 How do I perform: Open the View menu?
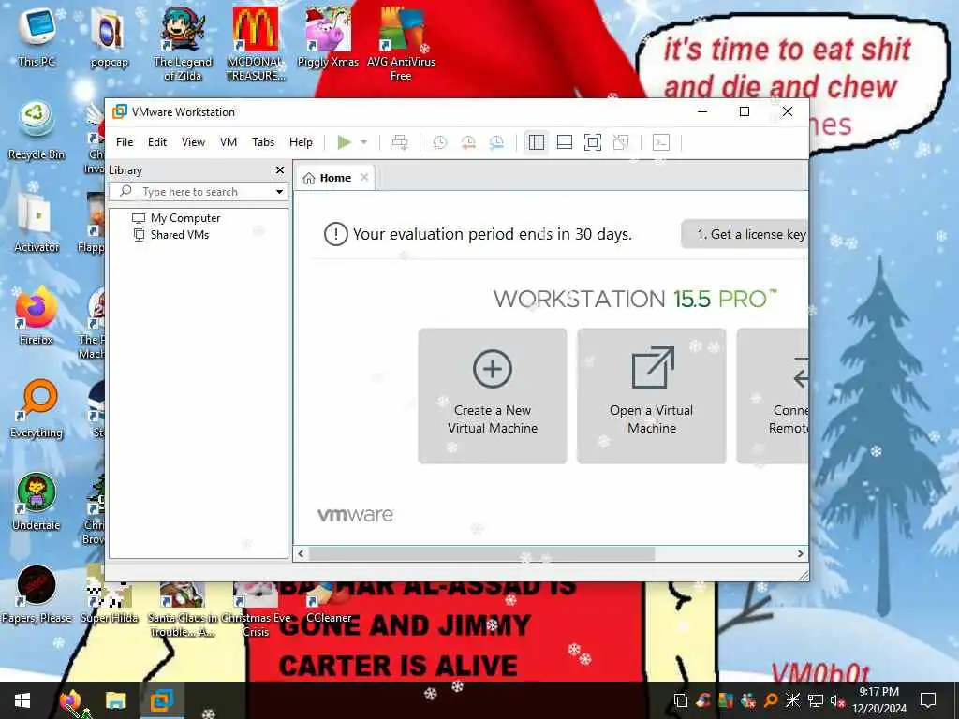tap(193, 142)
